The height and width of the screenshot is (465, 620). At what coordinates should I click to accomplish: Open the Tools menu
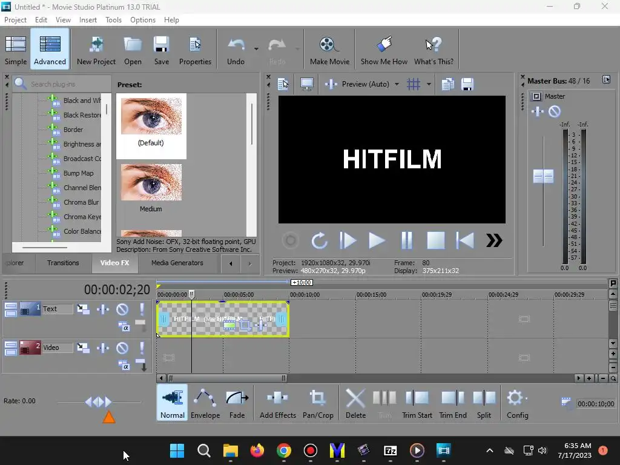click(113, 20)
